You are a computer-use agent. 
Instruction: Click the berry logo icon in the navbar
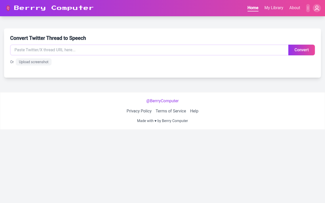[8, 8]
